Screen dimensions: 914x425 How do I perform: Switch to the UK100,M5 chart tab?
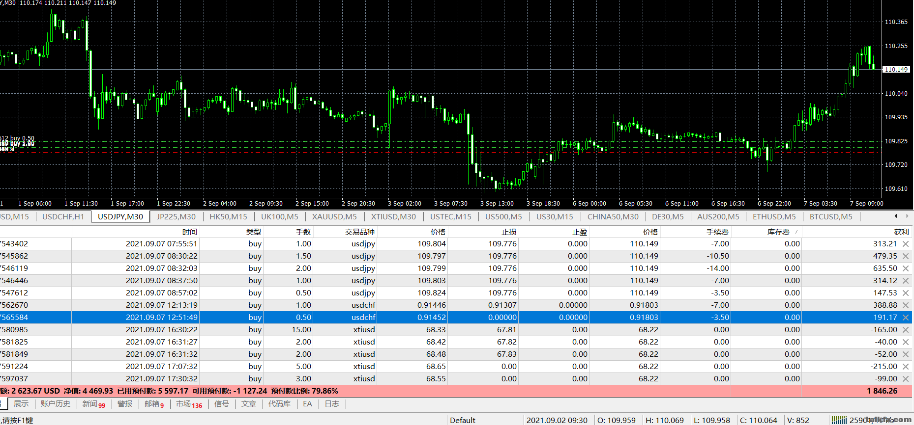[x=279, y=216]
